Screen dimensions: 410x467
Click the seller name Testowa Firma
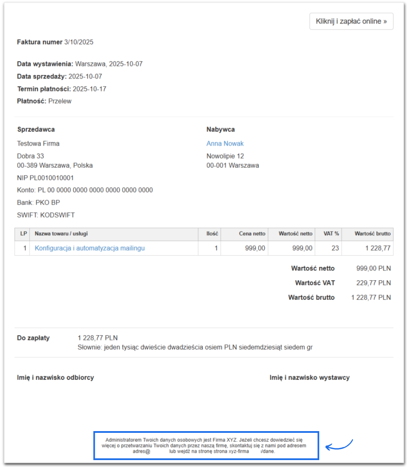coord(38,144)
